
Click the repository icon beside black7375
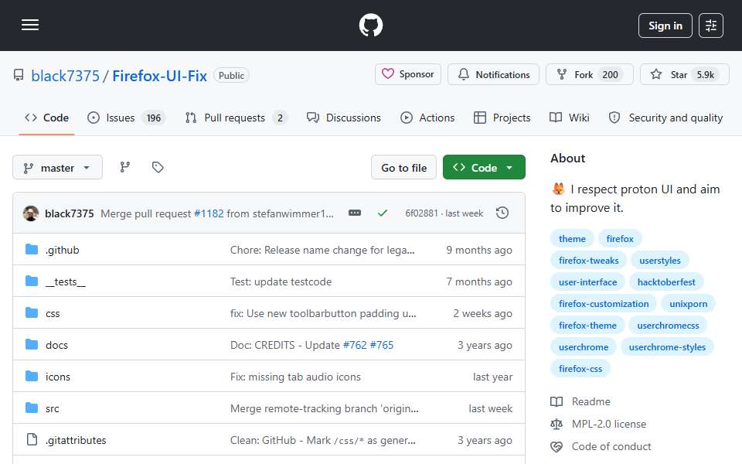pos(19,75)
